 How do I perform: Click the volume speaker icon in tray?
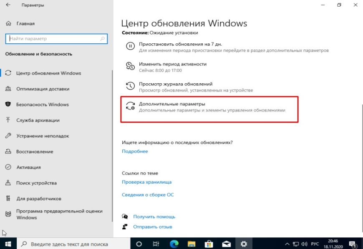click(304, 244)
